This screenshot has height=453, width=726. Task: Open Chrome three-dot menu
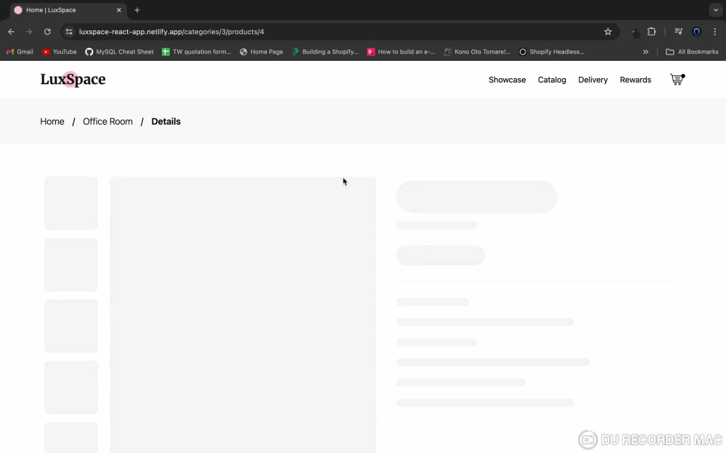click(x=715, y=32)
